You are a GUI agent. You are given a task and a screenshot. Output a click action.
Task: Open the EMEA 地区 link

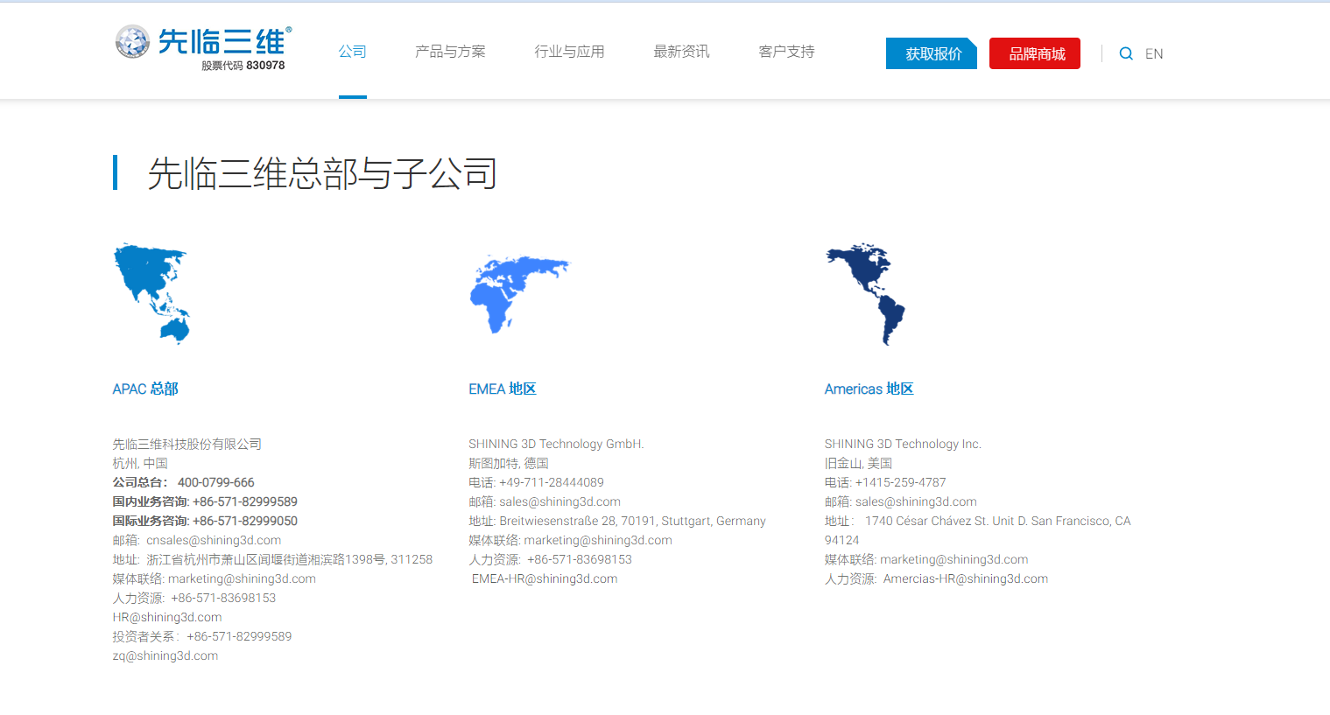(x=502, y=389)
